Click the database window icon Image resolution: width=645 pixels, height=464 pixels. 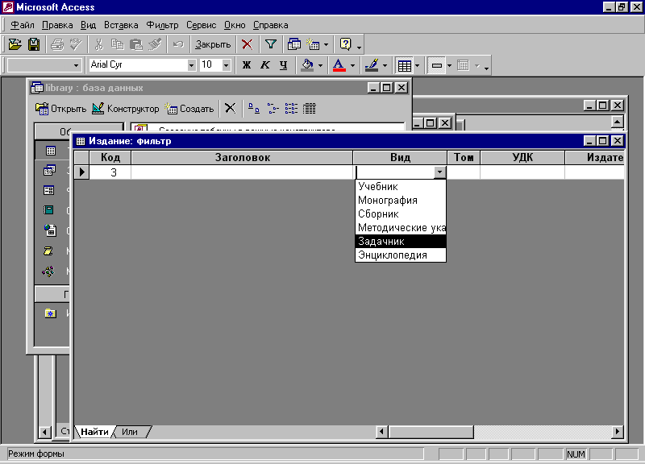294,44
